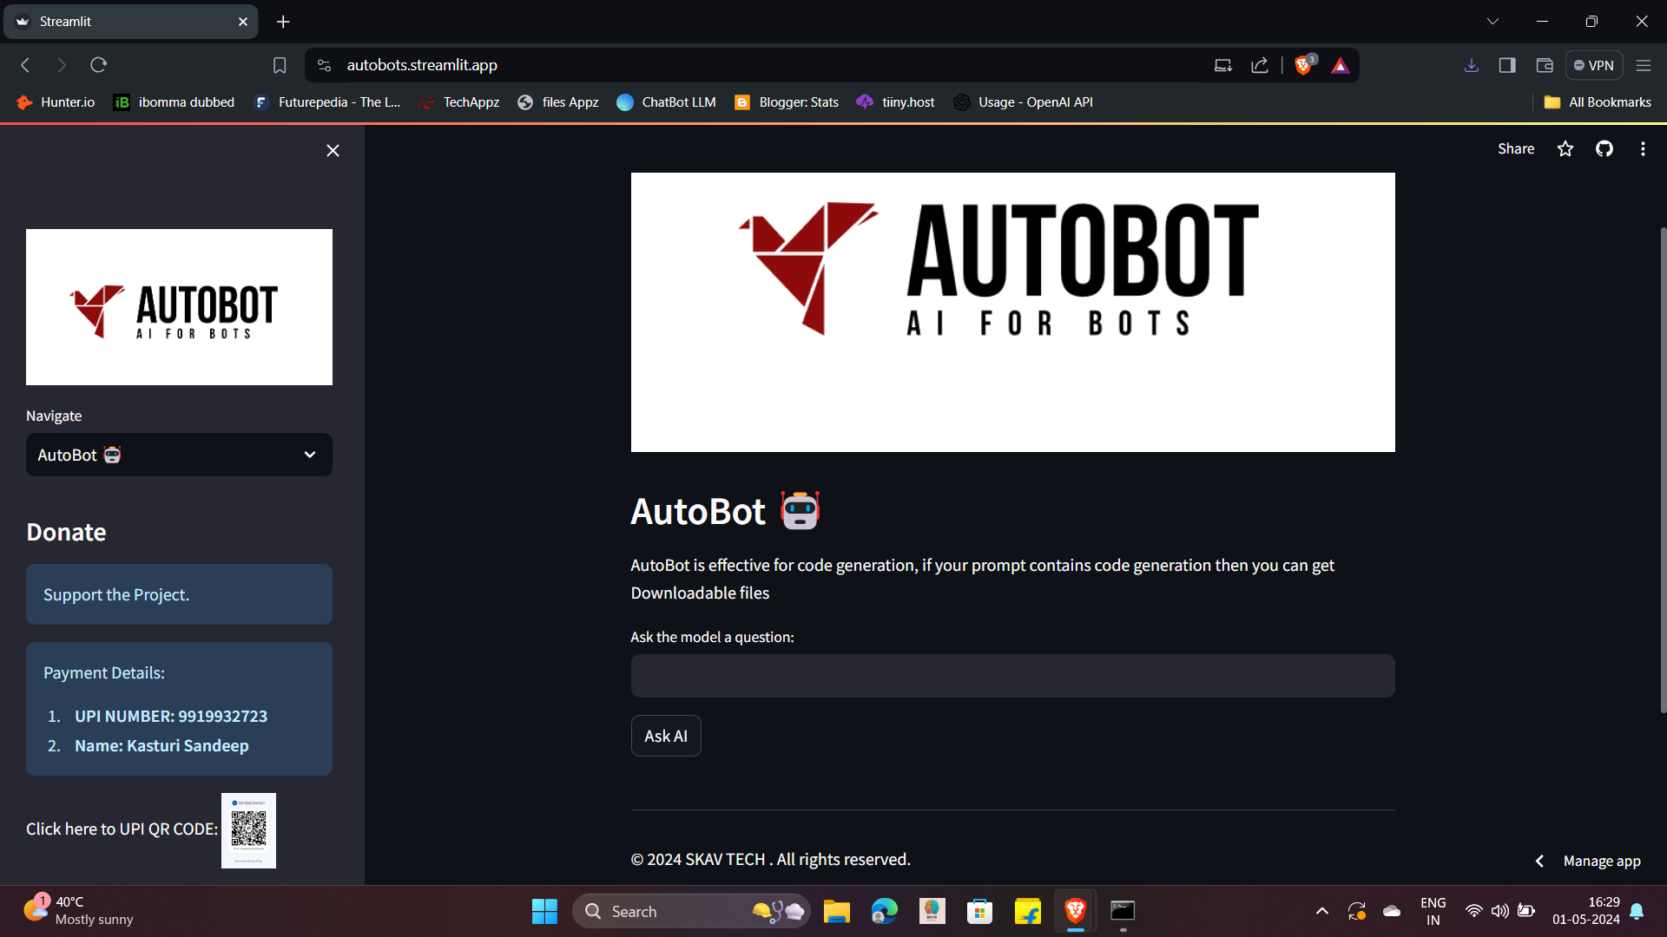Open the three-dot app menu
This screenshot has height=937, width=1667.
(1643, 149)
